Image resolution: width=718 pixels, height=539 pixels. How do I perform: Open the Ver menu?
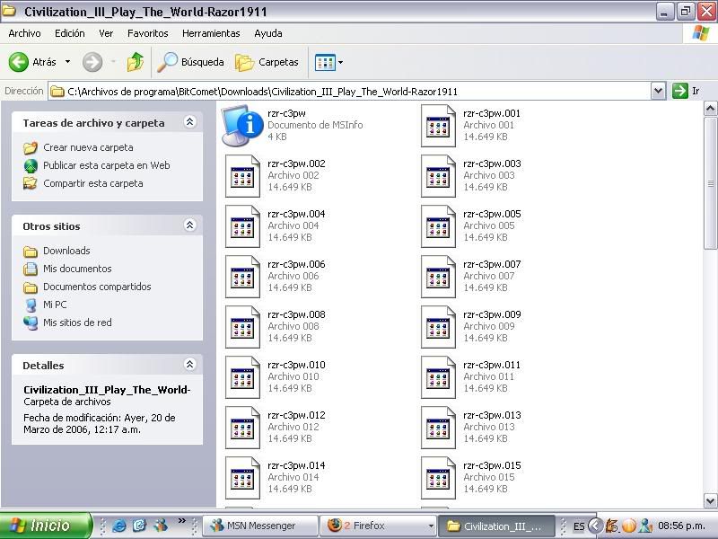coord(106,33)
